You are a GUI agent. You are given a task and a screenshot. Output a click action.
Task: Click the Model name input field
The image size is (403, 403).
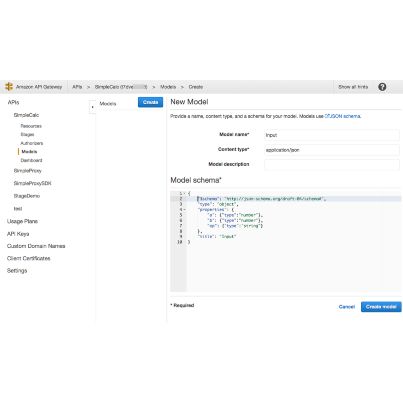[332, 135]
